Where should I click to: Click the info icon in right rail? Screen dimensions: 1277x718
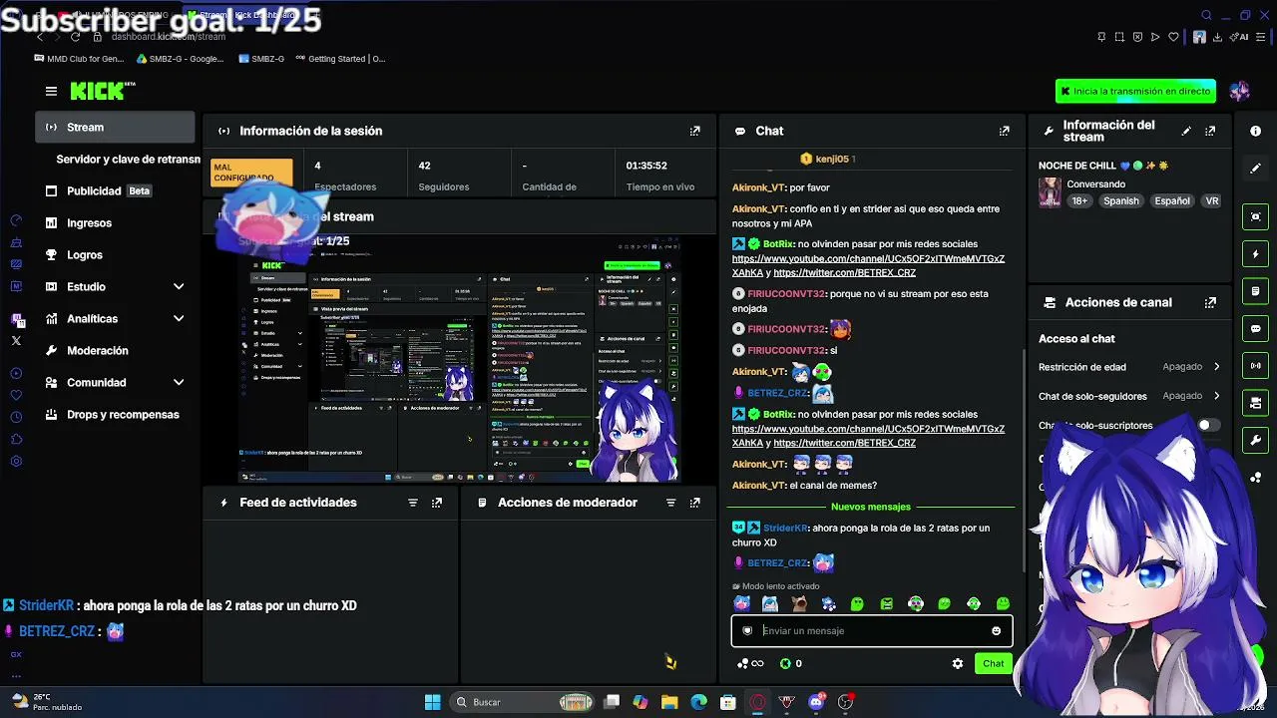coord(1255,131)
